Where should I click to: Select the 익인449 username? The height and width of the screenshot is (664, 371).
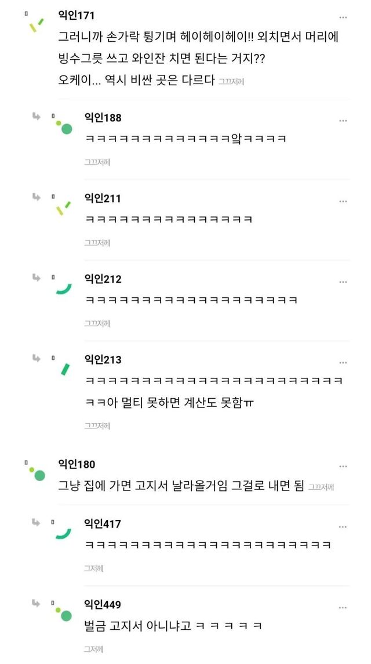(103, 605)
